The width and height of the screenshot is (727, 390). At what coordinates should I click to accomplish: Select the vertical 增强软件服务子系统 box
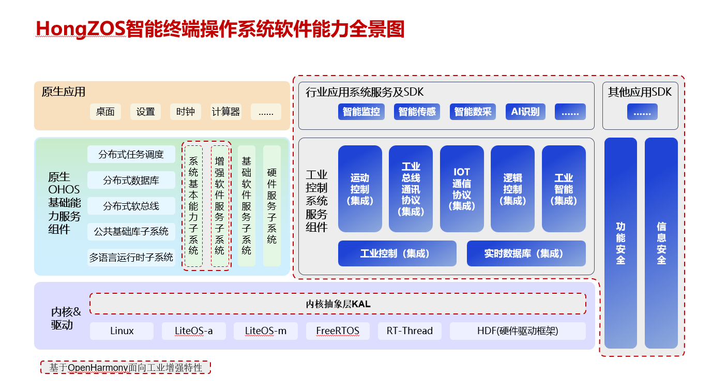point(219,206)
